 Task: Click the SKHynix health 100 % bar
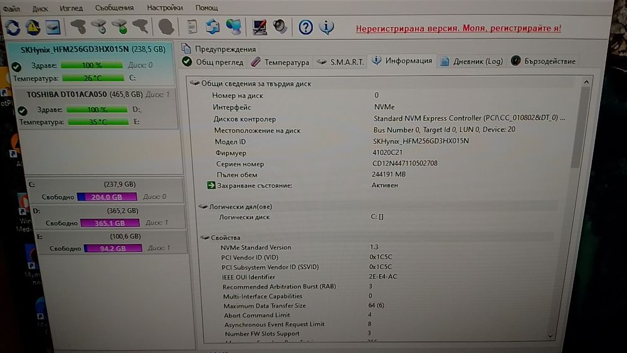click(x=92, y=65)
